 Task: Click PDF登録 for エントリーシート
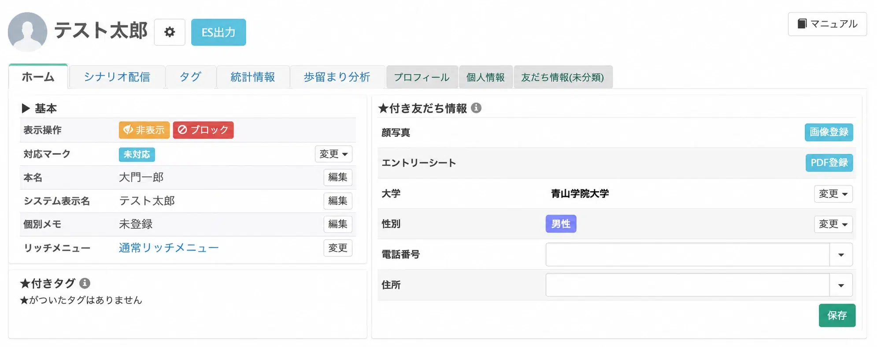829,163
